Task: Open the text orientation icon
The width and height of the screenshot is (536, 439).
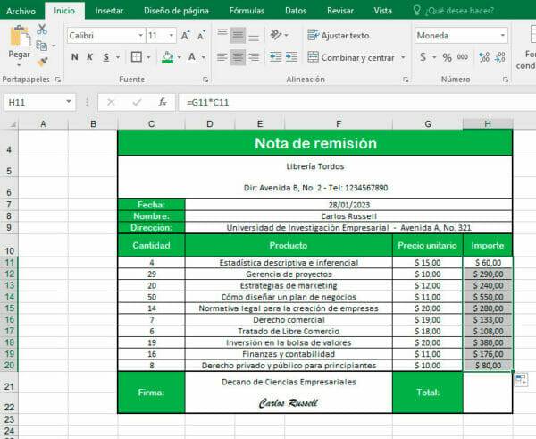Action: point(275,35)
